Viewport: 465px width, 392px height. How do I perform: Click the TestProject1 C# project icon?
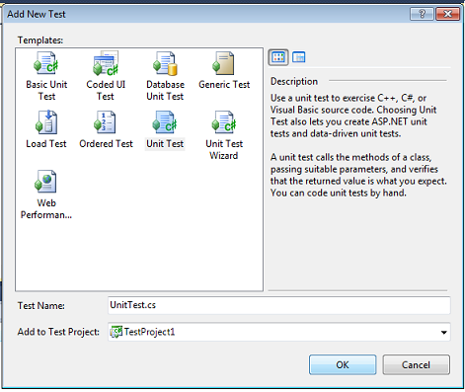pos(116,332)
